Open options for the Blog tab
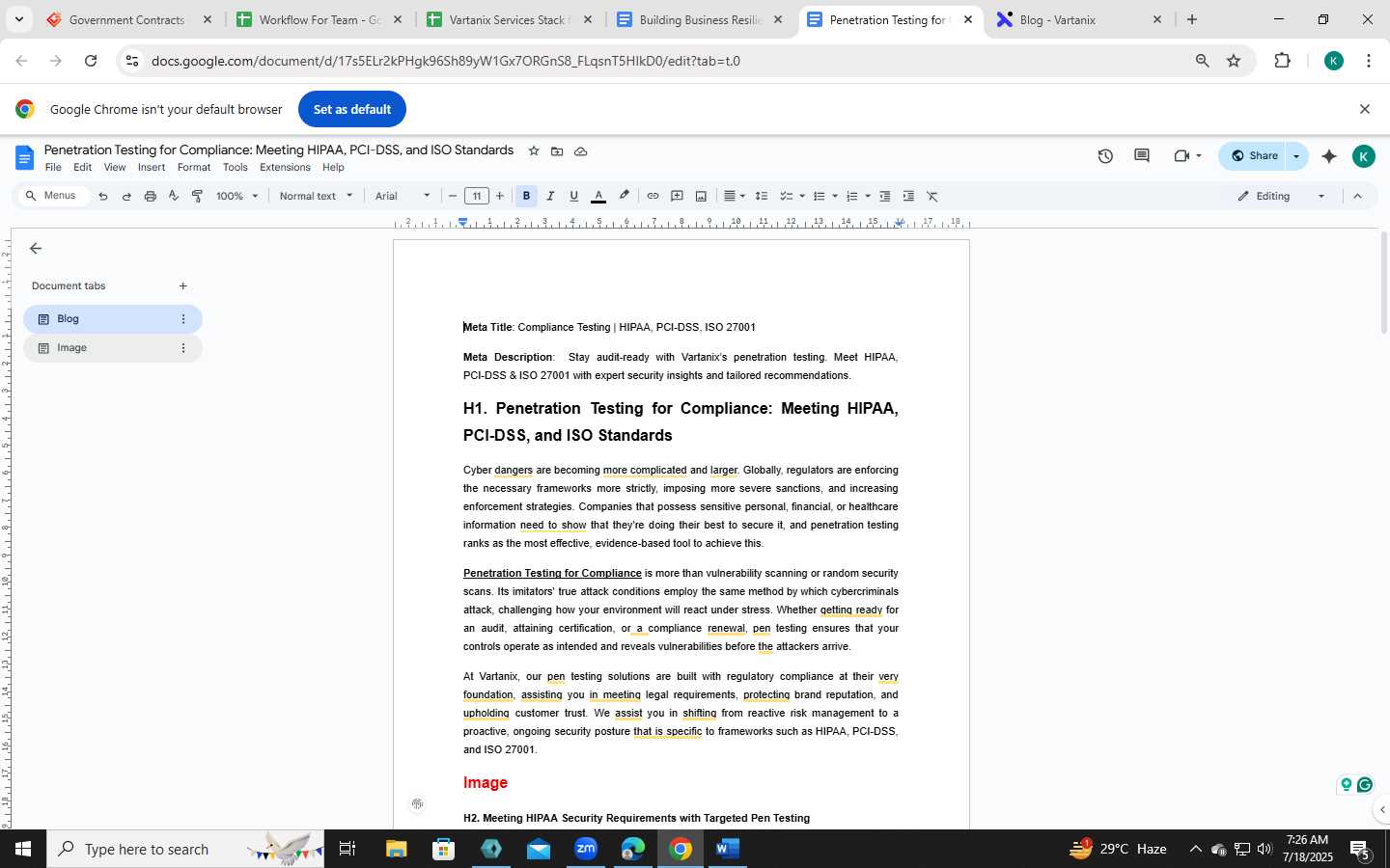 tap(182, 319)
